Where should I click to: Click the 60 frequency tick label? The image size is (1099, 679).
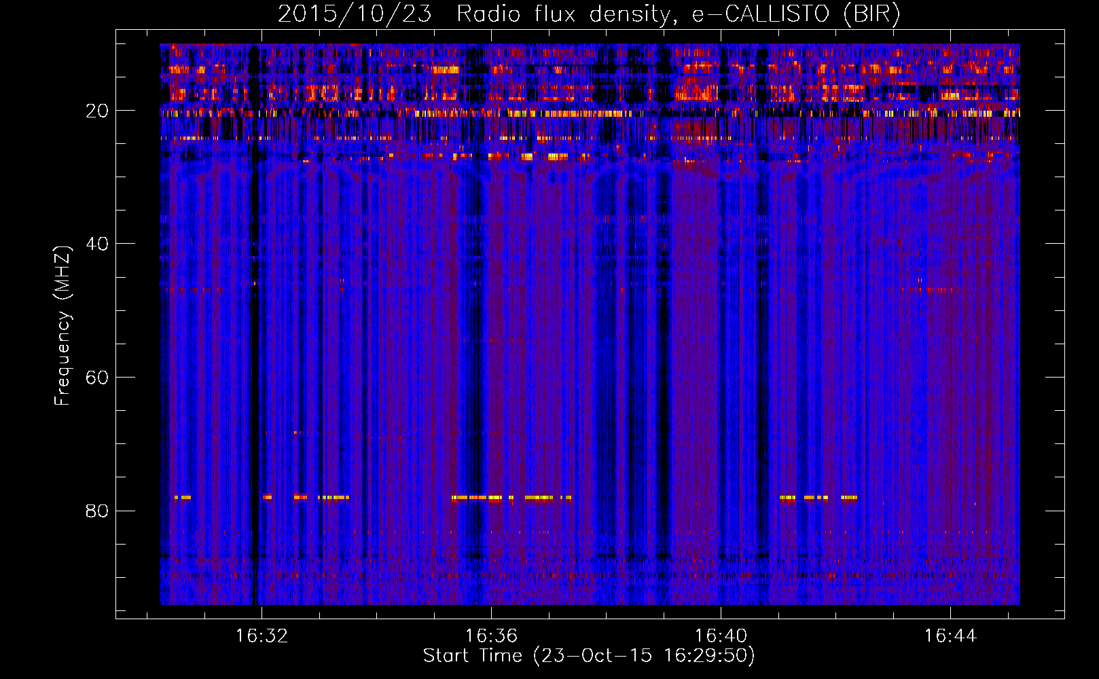pos(97,378)
